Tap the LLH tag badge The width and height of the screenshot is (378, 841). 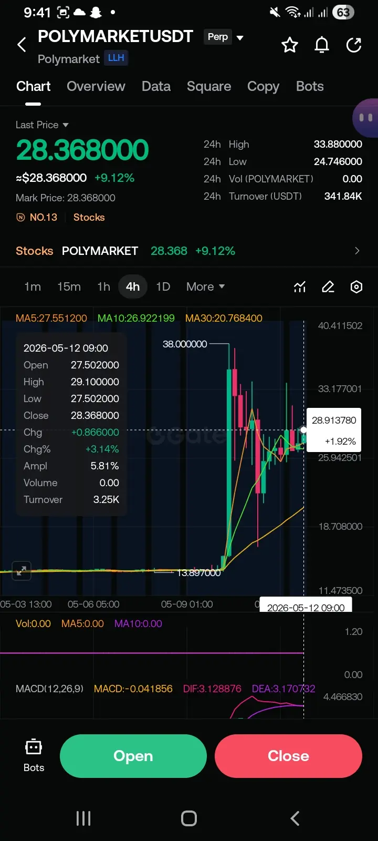(116, 58)
